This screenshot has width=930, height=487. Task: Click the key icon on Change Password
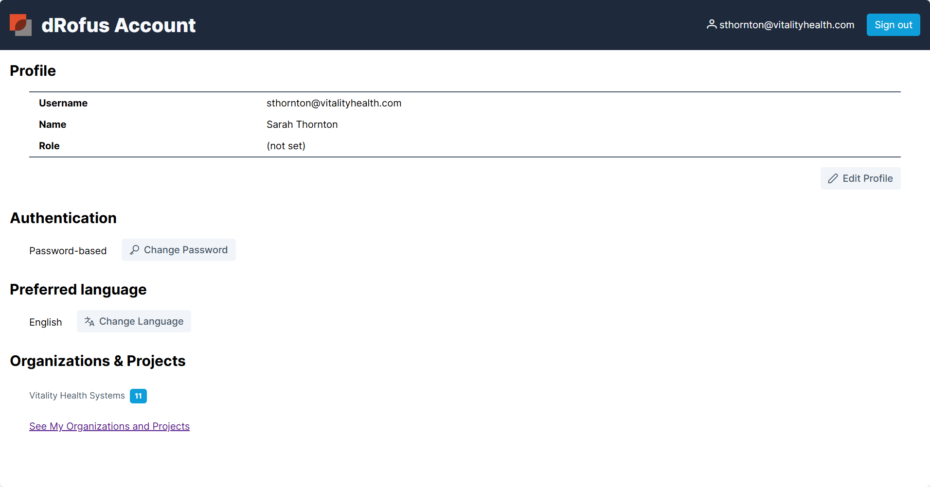point(135,250)
